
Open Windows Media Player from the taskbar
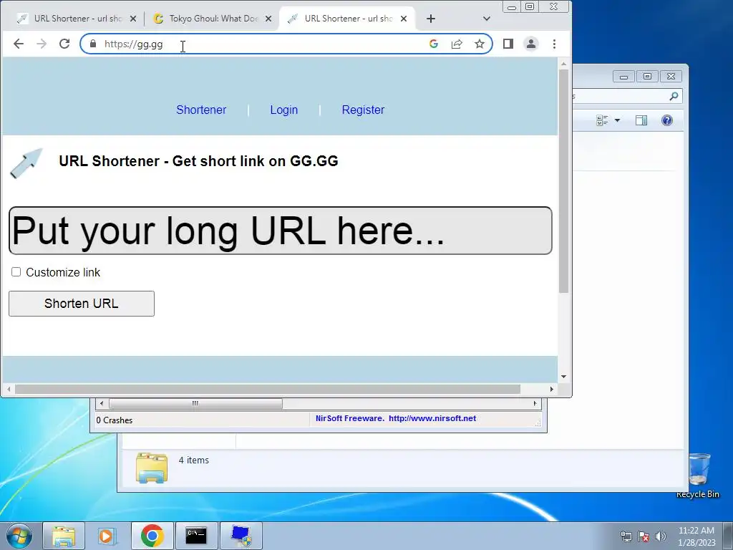[x=106, y=536]
